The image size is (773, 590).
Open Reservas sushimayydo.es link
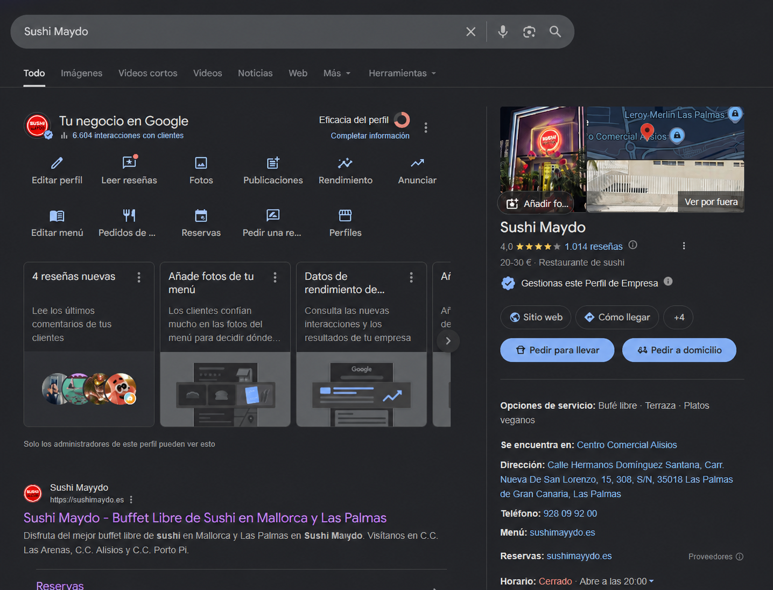pos(579,556)
